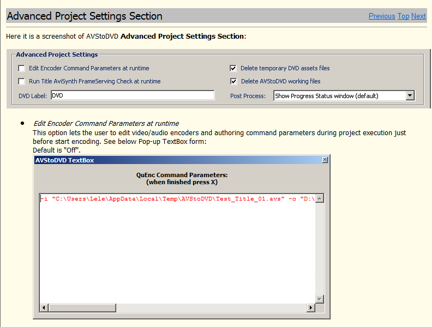Image resolution: width=432 pixels, height=327 pixels.
Task: Click the red QuEnc command parameters line
Action: (x=178, y=199)
